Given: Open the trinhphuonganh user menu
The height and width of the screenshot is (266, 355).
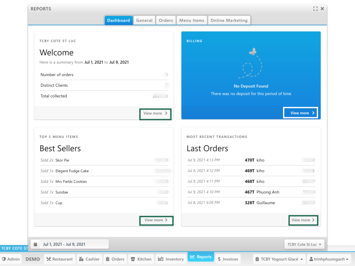Looking at the screenshot, I should [329, 259].
